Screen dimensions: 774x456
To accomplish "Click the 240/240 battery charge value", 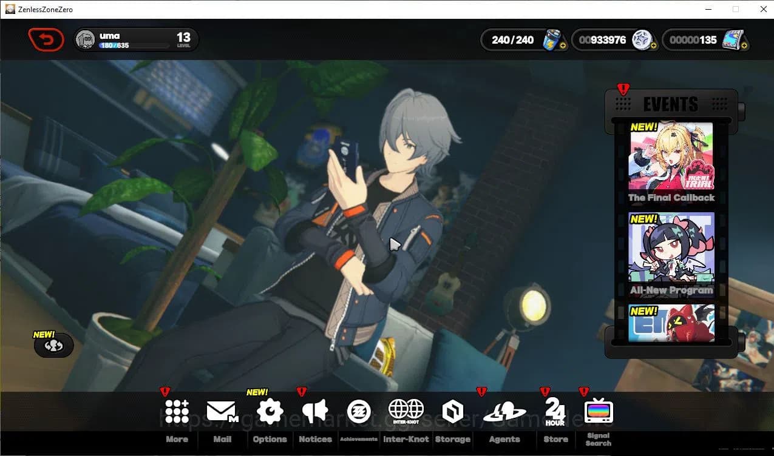I will [x=513, y=40].
